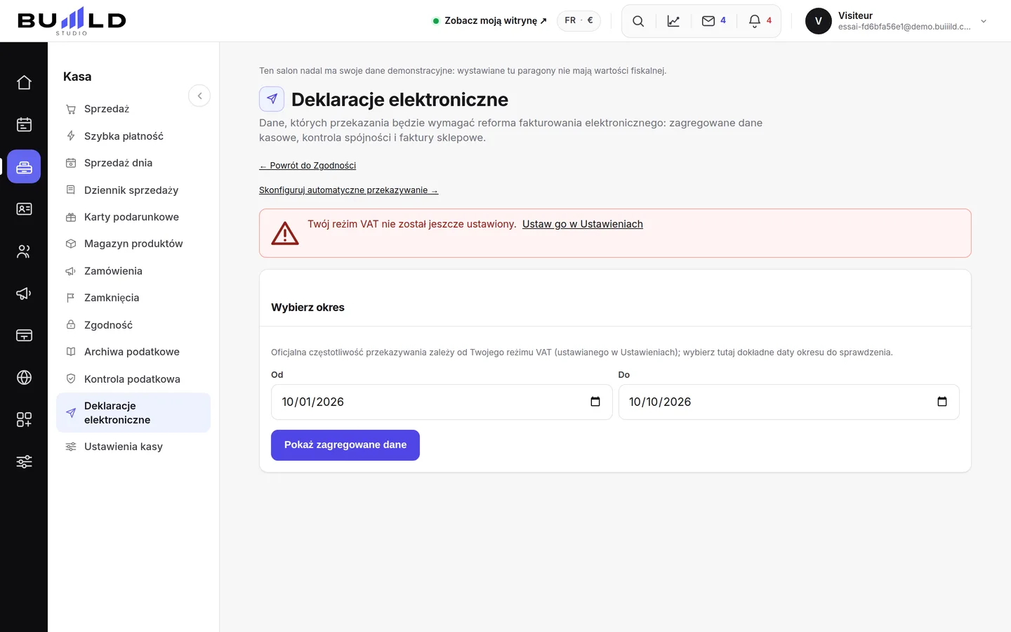Open Zobacz moją witrynę link
Viewport: 1011px width, 632px height.
(490, 21)
